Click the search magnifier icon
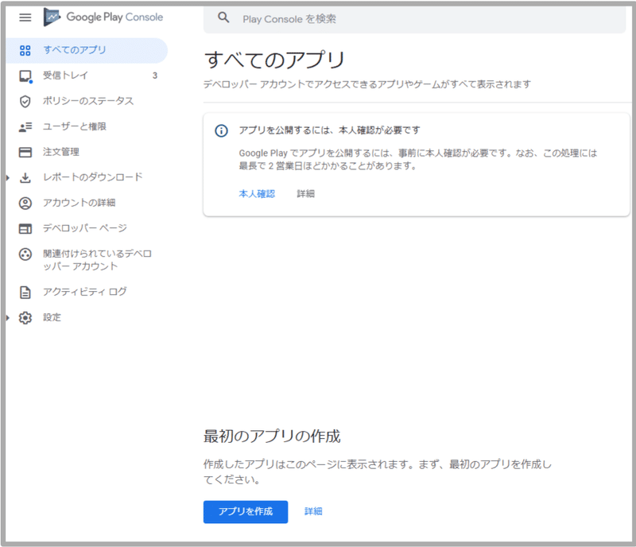This screenshot has height=547, width=636. point(223,17)
